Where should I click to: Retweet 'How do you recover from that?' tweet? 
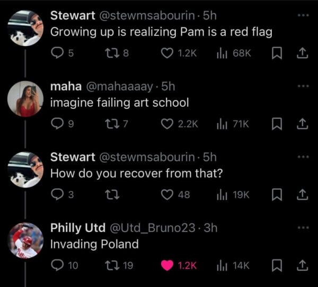click(x=112, y=195)
